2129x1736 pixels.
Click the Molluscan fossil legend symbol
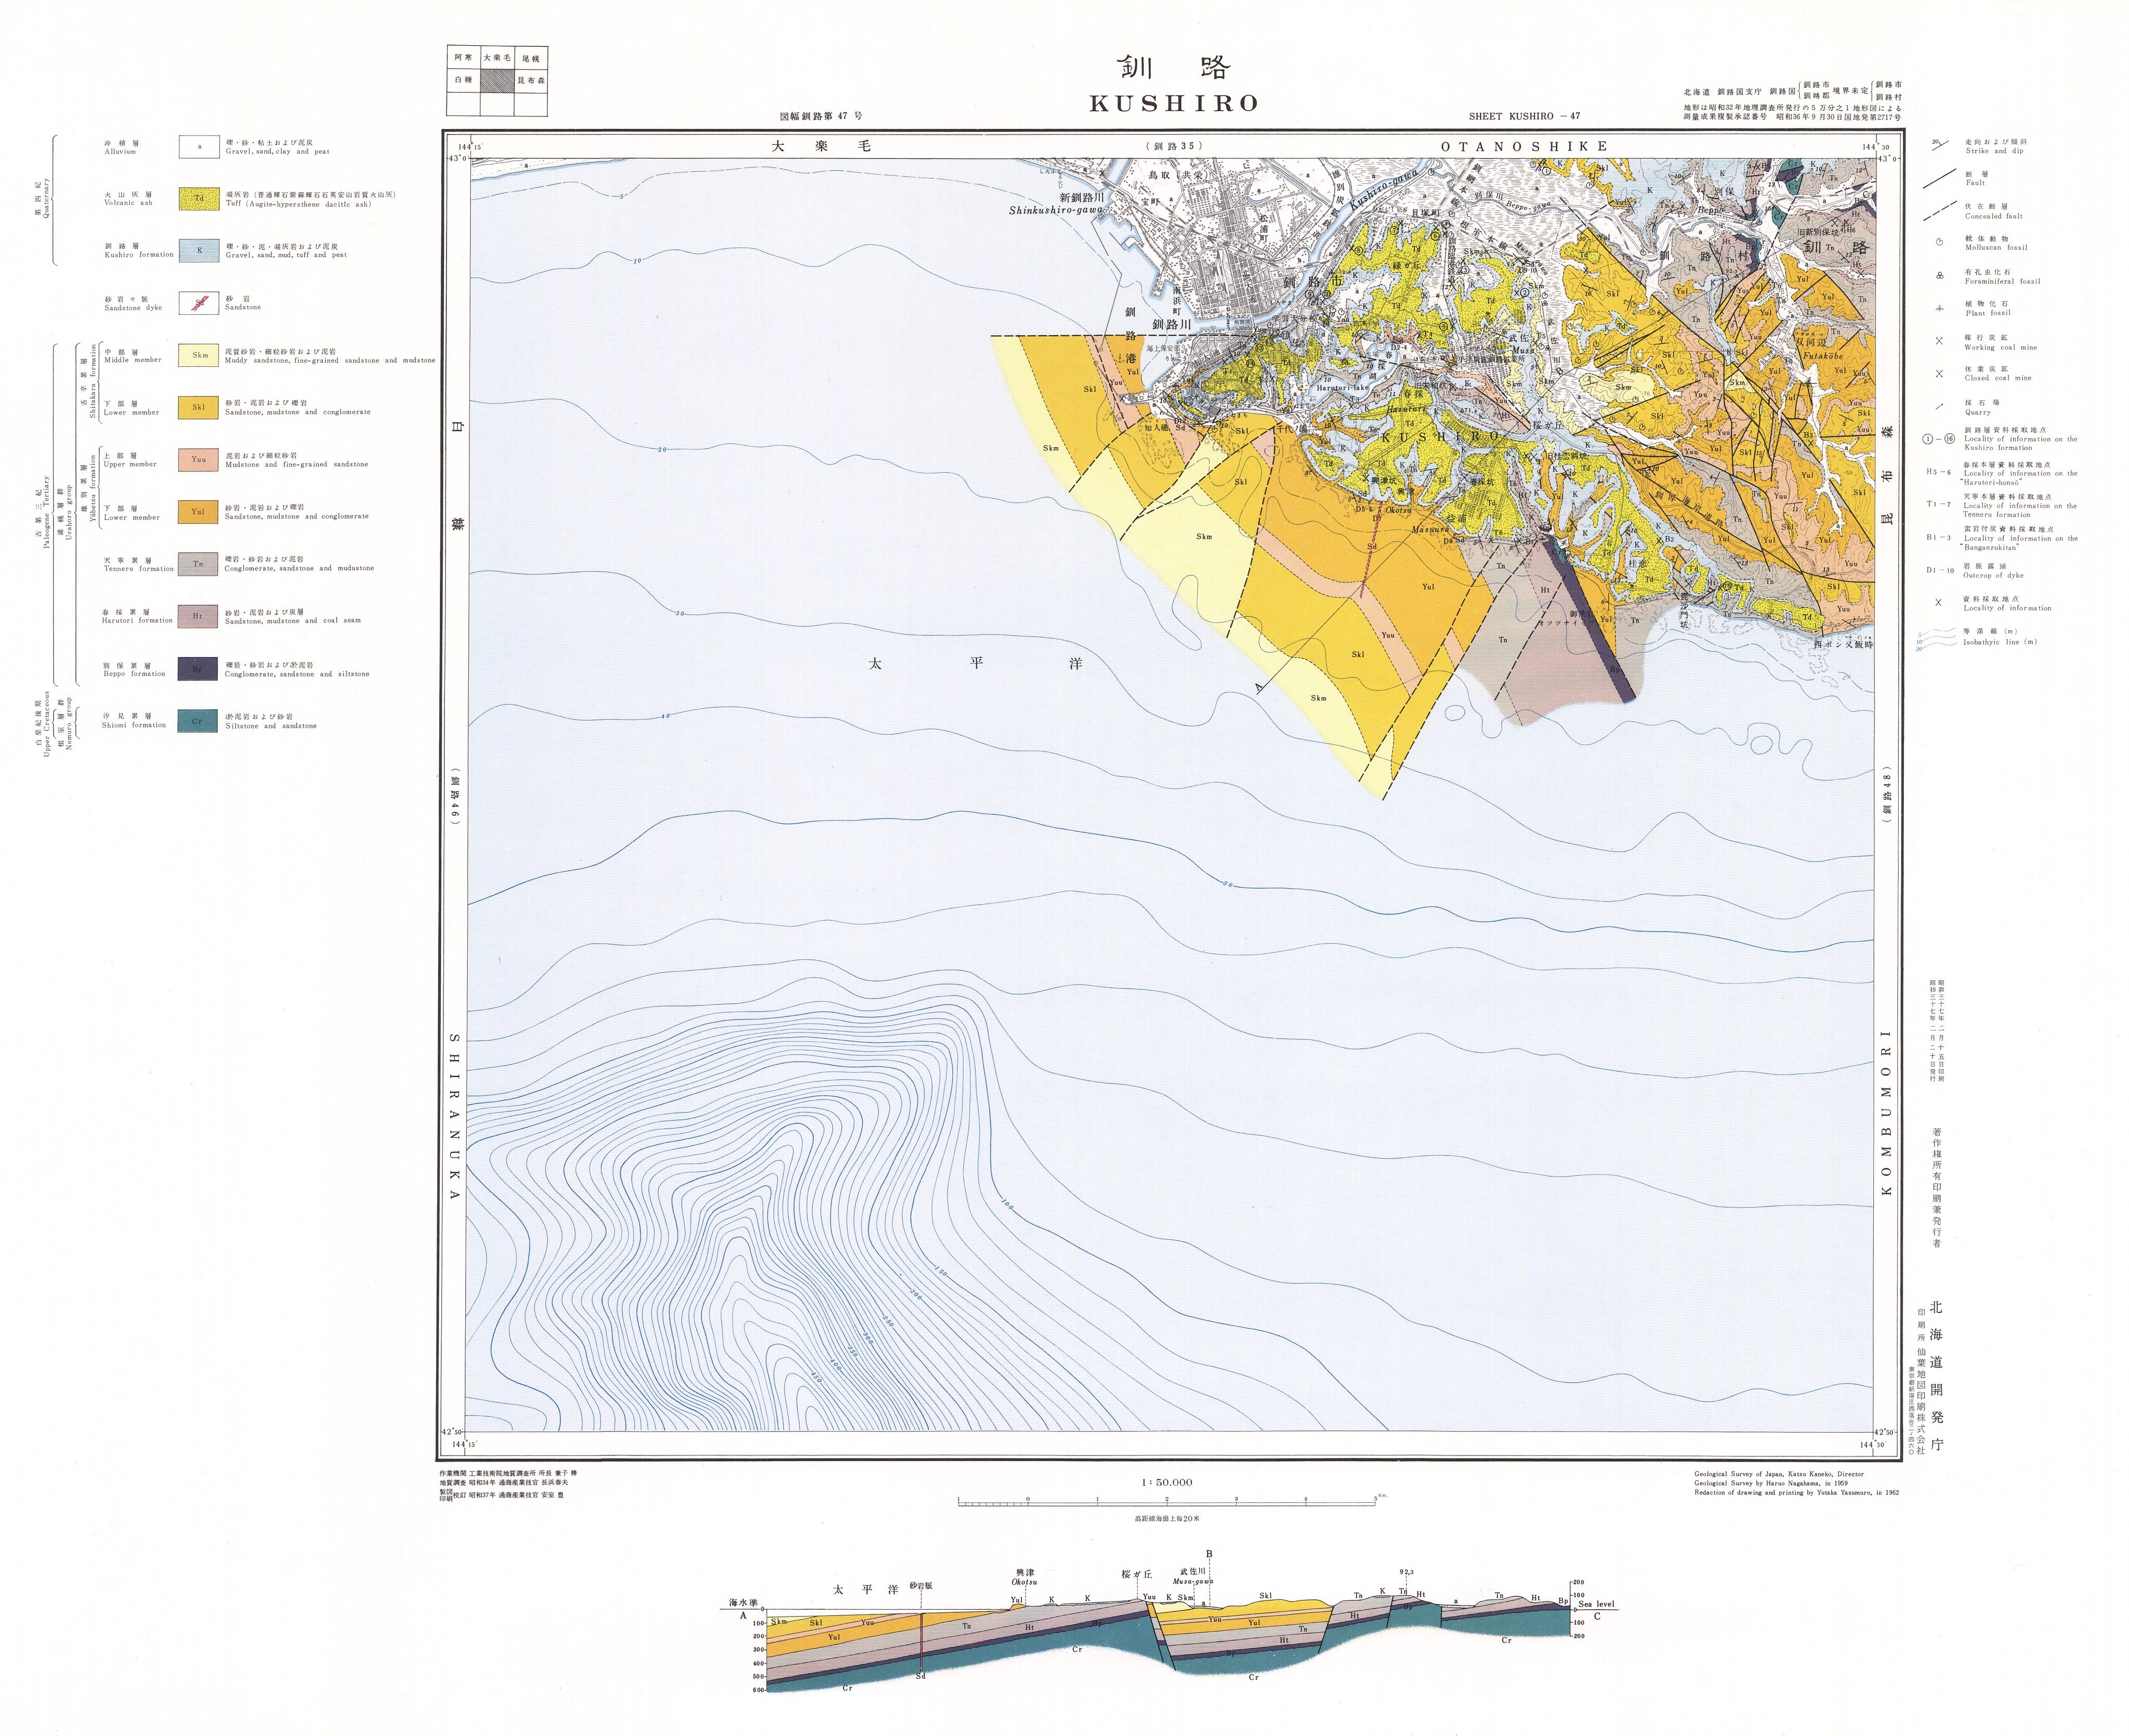pos(1939,242)
